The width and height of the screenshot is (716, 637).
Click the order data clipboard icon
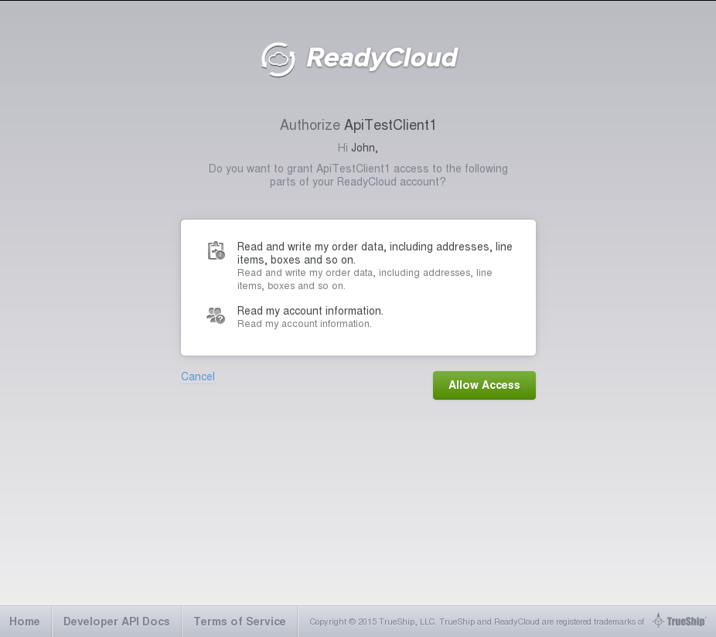coord(216,250)
